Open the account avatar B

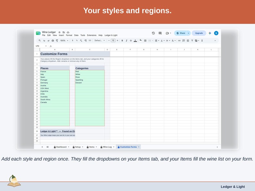coord(216,33)
